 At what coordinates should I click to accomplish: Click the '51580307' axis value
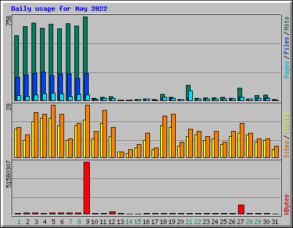9,174
